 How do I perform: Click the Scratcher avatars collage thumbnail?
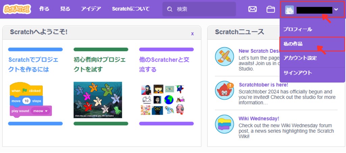(163, 100)
